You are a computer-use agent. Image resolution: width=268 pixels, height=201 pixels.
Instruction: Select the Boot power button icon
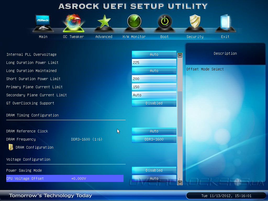click(x=165, y=23)
